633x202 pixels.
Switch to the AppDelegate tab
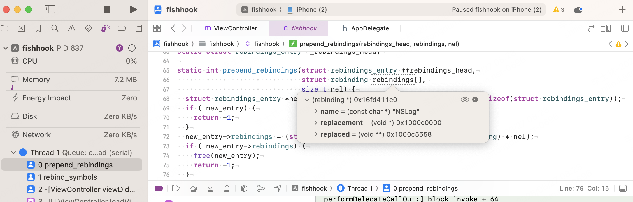tap(366, 28)
